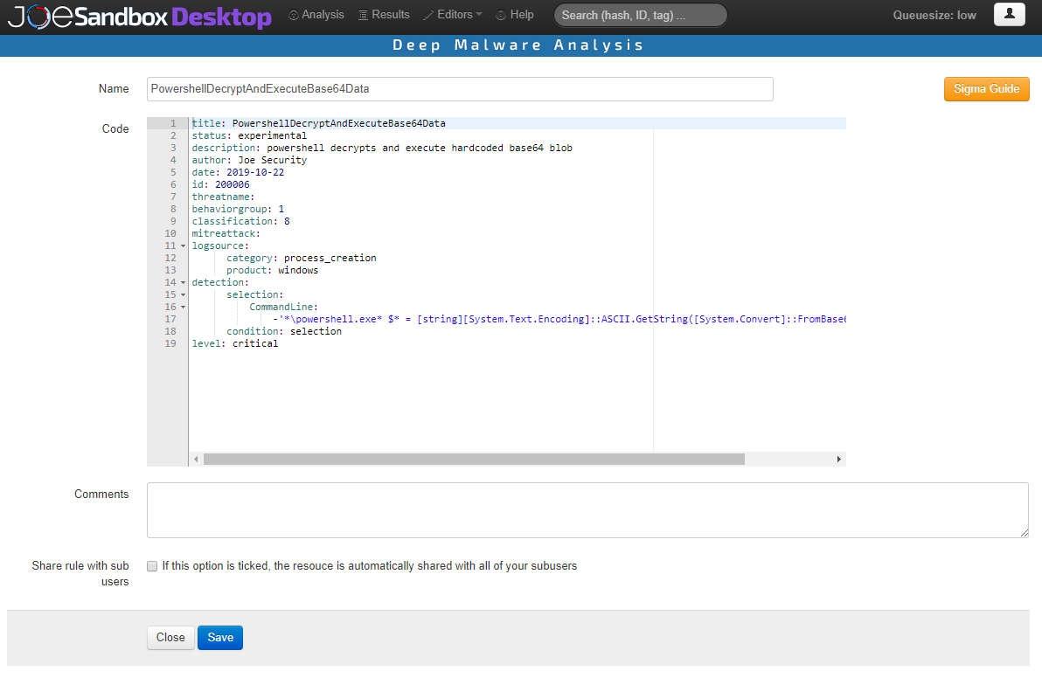Click inside the Search hash field
The height and width of the screenshot is (678, 1042).
click(640, 15)
